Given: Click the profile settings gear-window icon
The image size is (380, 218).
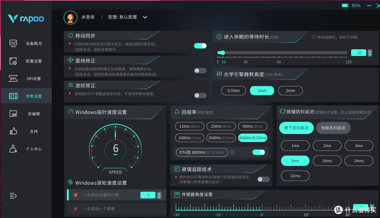Looking at the screenshot, I should coord(13,61).
